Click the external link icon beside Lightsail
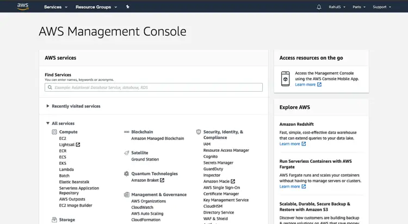 coord(78,145)
